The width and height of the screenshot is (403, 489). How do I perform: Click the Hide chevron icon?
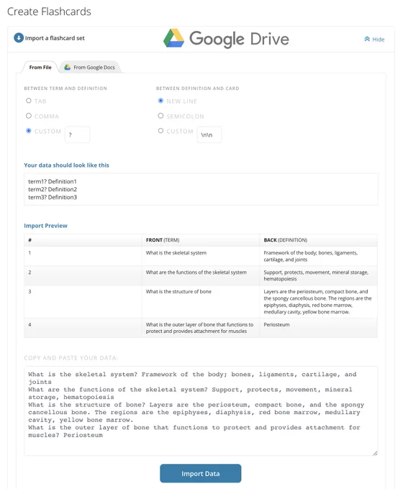point(367,39)
